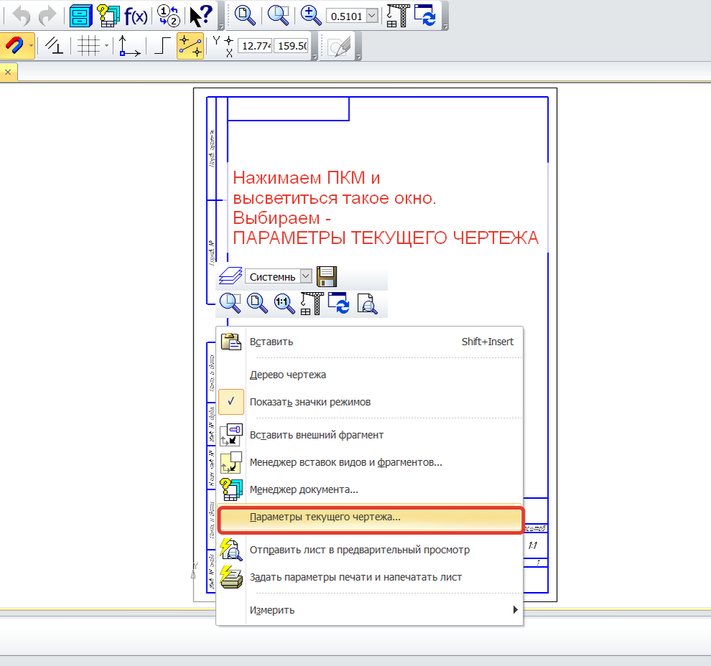Open dropdown arrow next to snap magnet

tap(31, 46)
